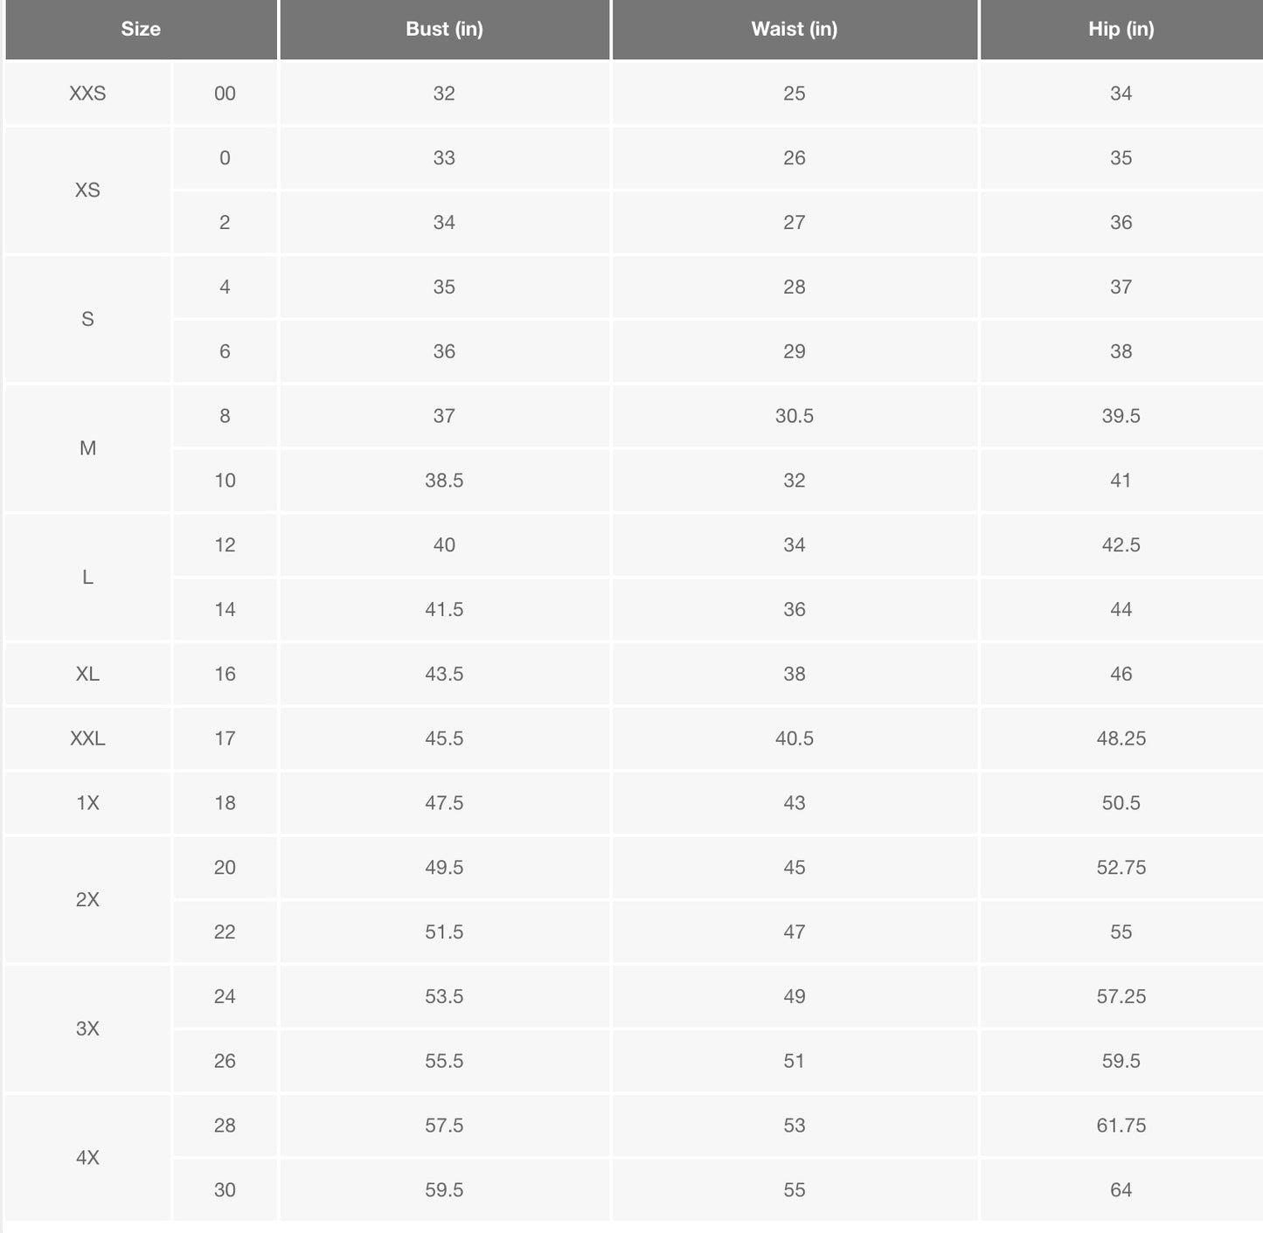
Task: Click the Hip (in) column header
Action: coord(1121,29)
